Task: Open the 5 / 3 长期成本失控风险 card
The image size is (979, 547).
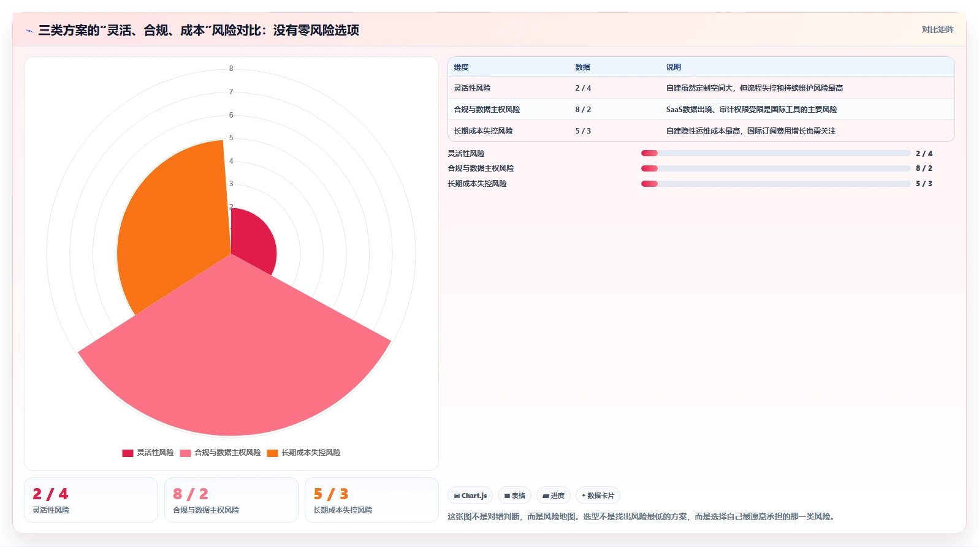Action: [371, 500]
